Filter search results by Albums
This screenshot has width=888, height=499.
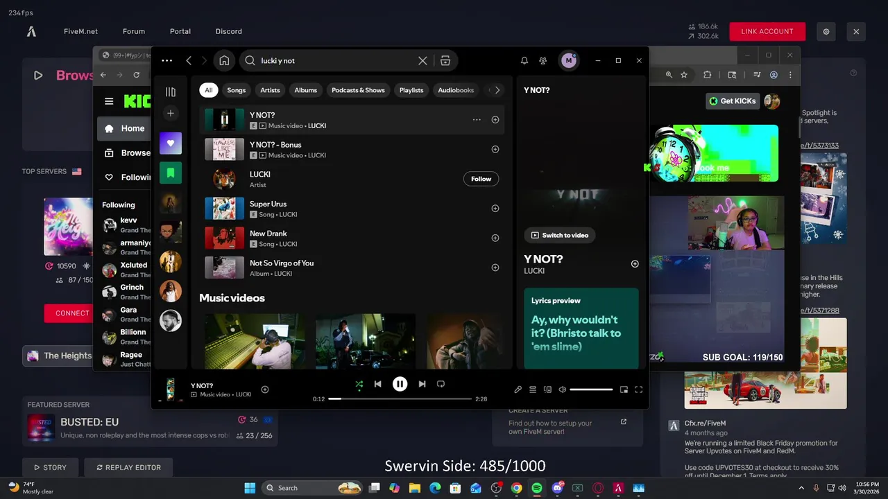(x=305, y=90)
